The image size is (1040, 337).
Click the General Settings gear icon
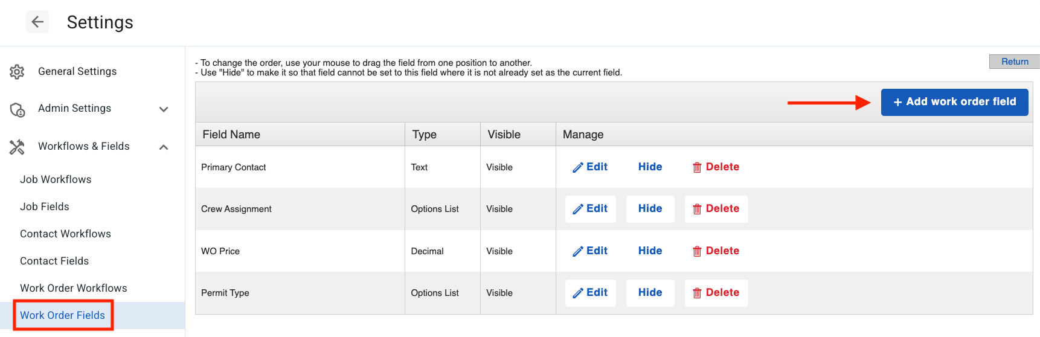click(x=17, y=72)
